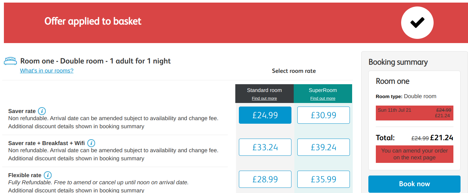Click Find out more under SuperRoom
The height and width of the screenshot is (193, 468).
click(323, 98)
